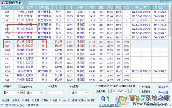Uncheck 模糊站名查询 checkbox
172x108 pixels.
[120, 86]
